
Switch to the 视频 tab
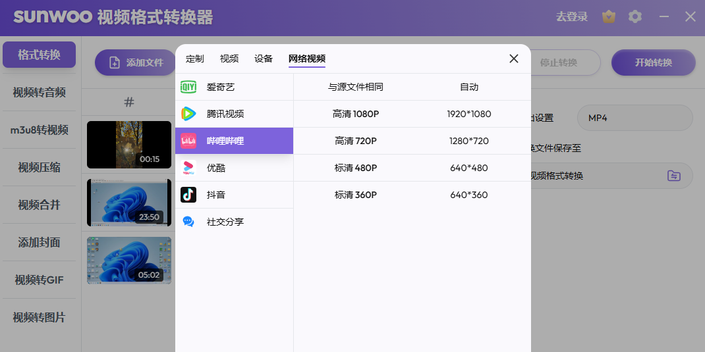click(x=229, y=59)
